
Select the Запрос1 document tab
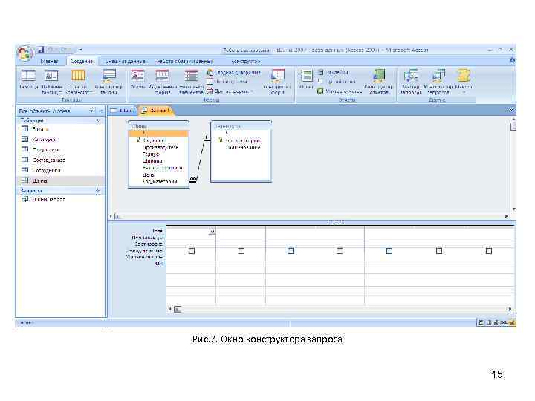click(x=155, y=111)
